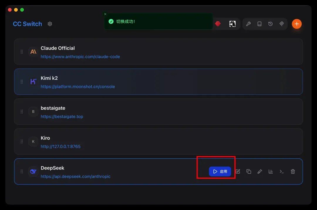The height and width of the screenshot is (210, 317).
Task: Click the Kimi K logo icon
Action: point(33,82)
